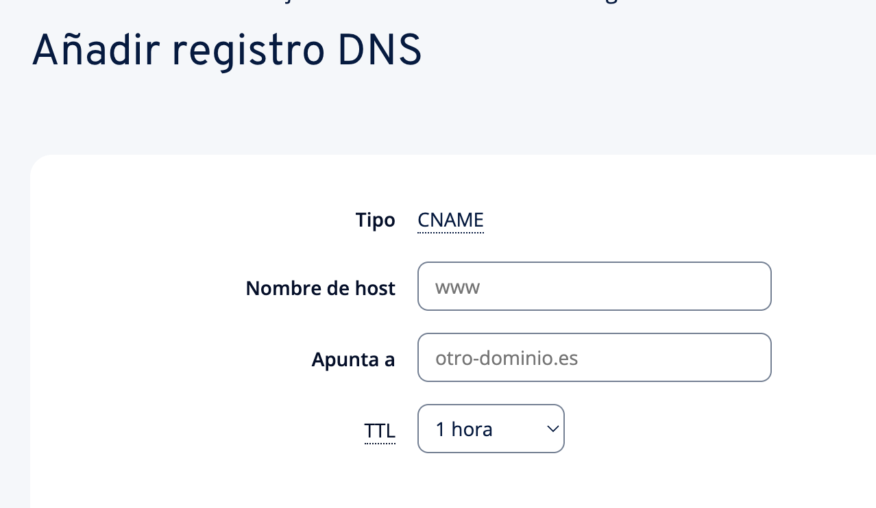Screen dimensions: 876x508
Task: Open the TTL dropdown showing 1 hora
Action: (x=491, y=429)
